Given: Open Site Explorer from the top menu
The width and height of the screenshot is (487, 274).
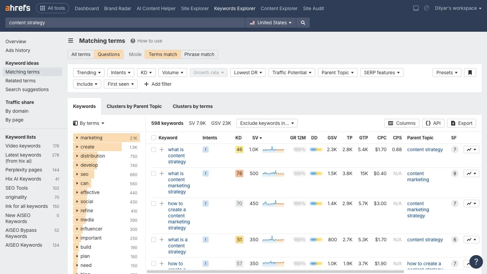Looking at the screenshot, I should [195, 8].
